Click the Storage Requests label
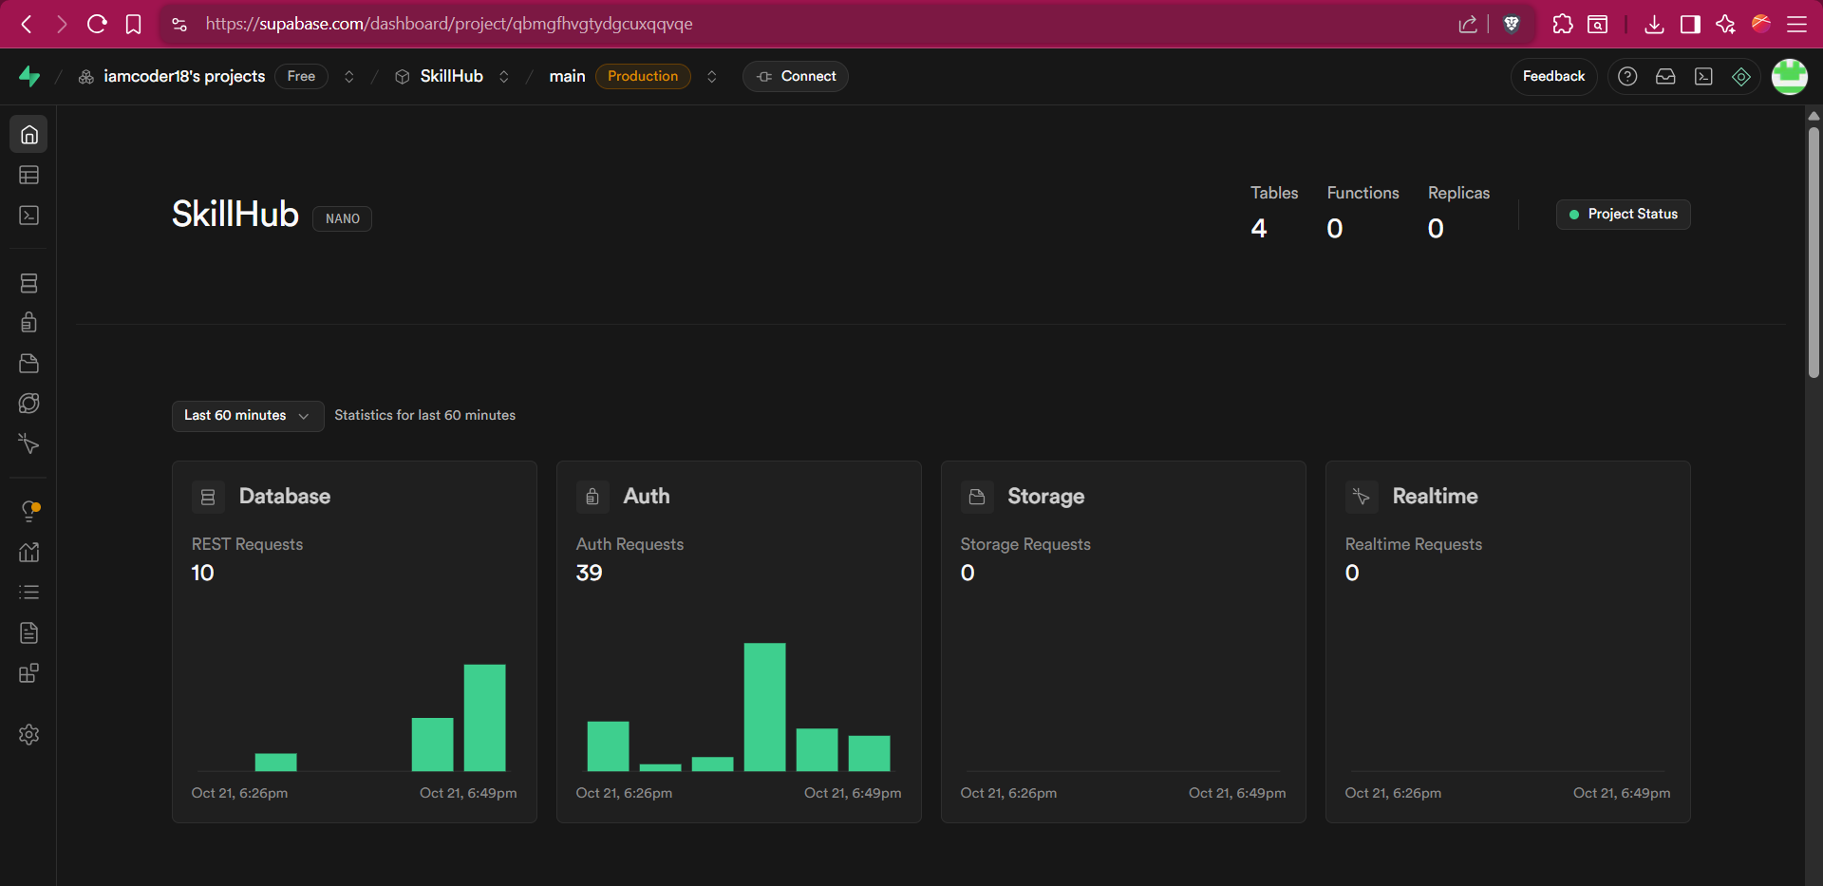Viewport: 1823px width, 886px height. point(1025,544)
